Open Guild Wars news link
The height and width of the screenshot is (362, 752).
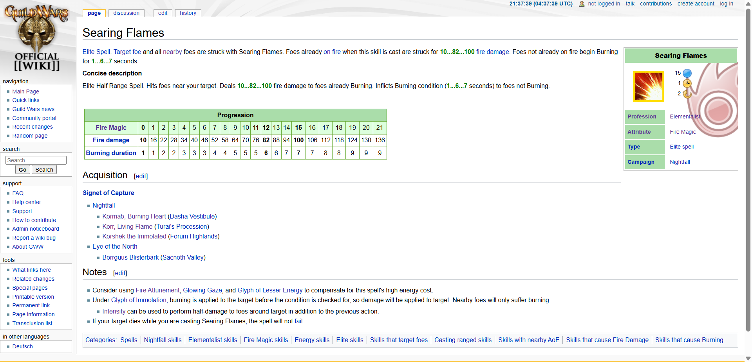(33, 109)
